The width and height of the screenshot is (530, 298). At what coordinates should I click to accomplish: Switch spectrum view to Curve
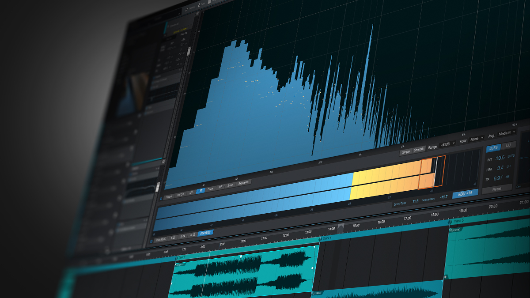[211, 189]
